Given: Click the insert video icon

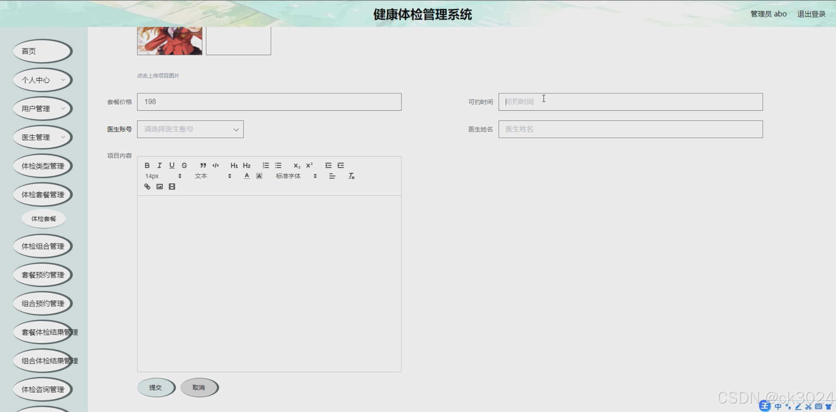Looking at the screenshot, I should pyautogui.click(x=172, y=187).
